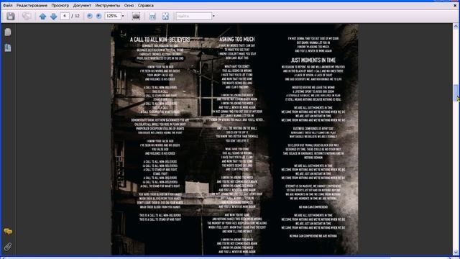This screenshot has width=460, height=259.
Task: Open the Просмотр menu
Action: (x=60, y=5)
